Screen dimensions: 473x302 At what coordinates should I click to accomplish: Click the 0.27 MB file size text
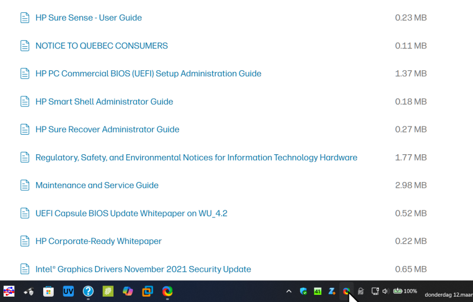point(411,129)
